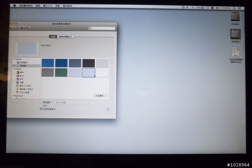Screen dimensions: 252x168
Task: Open the System Preferences application menu
Action: click(x=26, y=6)
